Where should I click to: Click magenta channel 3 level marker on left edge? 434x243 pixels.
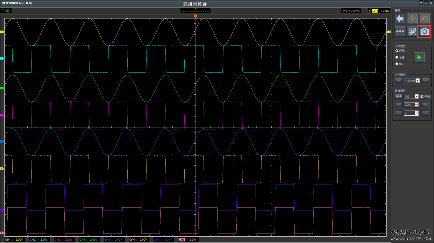2,115
